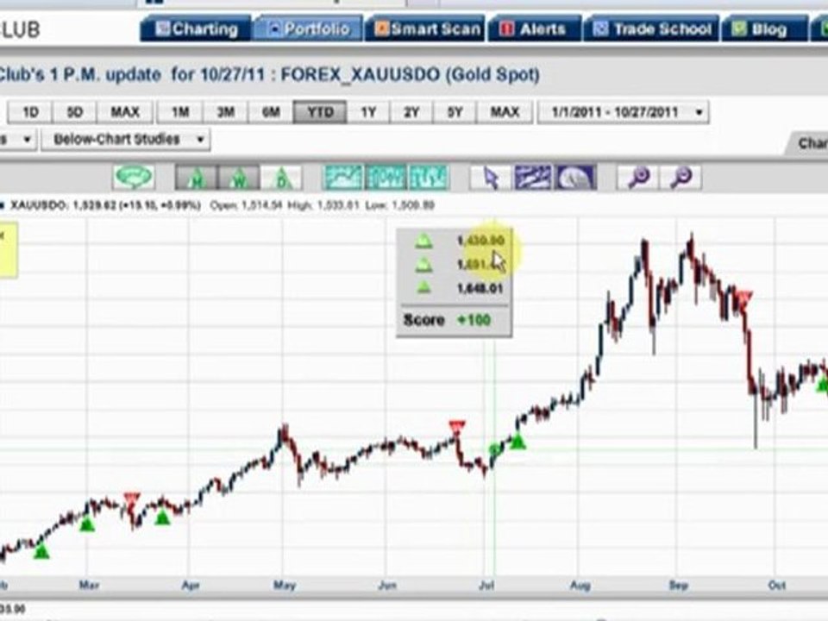Switch to the 5Y range
Image resolution: width=828 pixels, height=621 pixels.
(x=455, y=112)
